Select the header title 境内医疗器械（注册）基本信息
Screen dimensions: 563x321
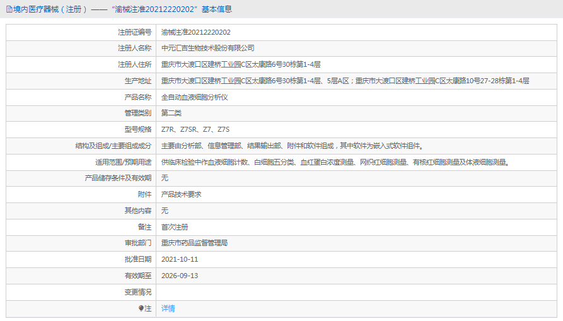(122, 9)
